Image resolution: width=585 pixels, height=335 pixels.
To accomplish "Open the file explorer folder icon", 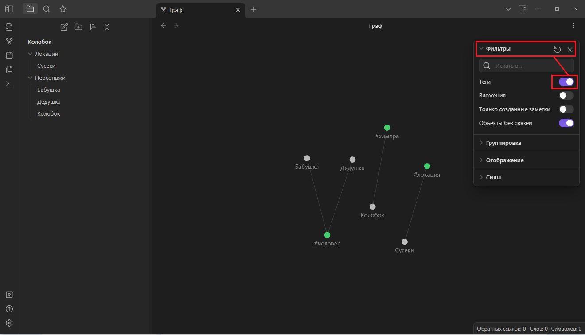I will [x=30, y=9].
